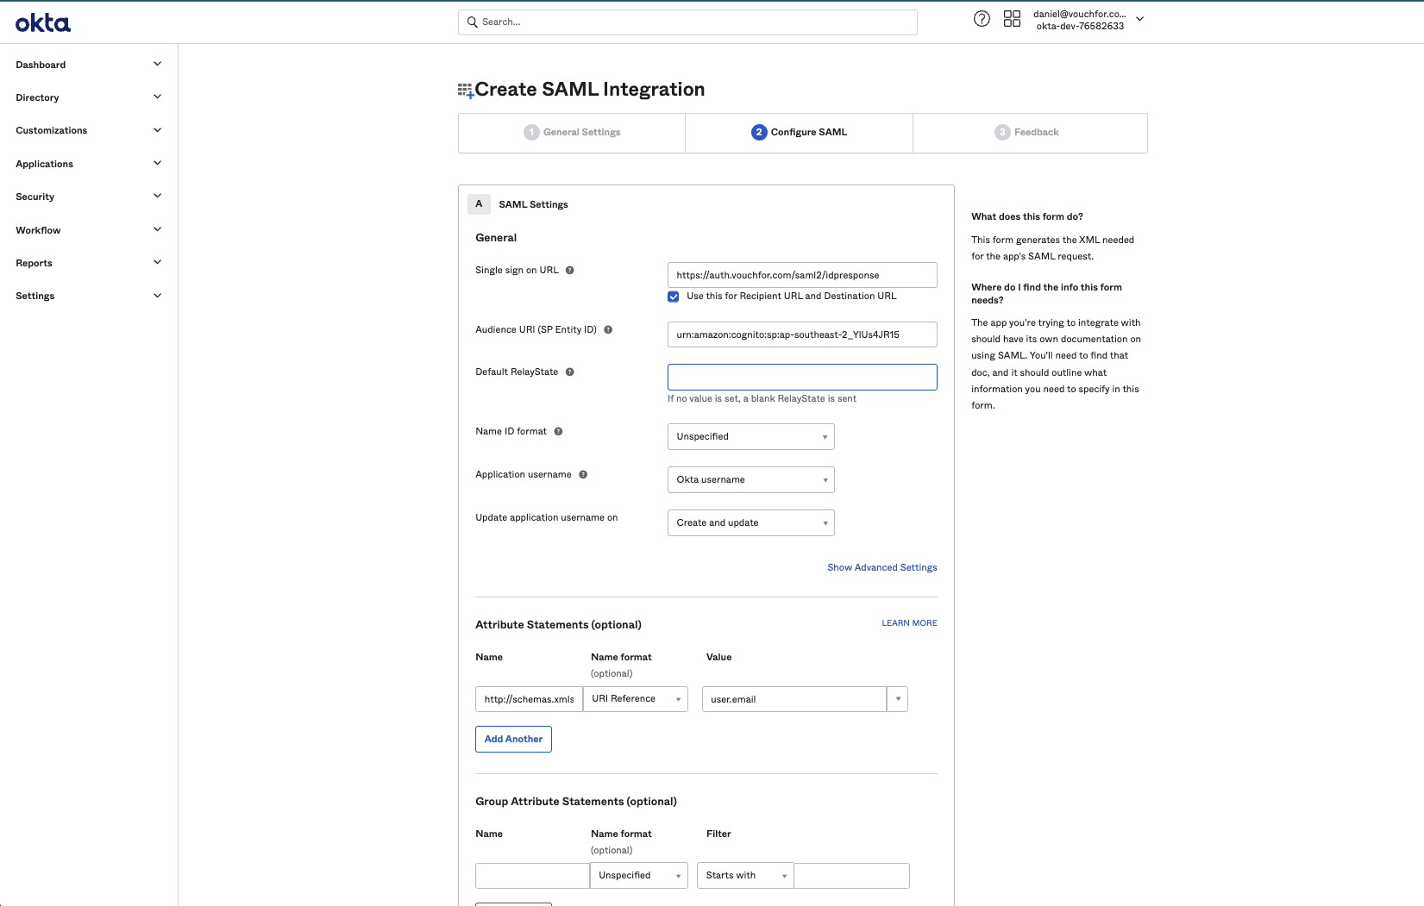Open the Application username dropdown

(751, 480)
